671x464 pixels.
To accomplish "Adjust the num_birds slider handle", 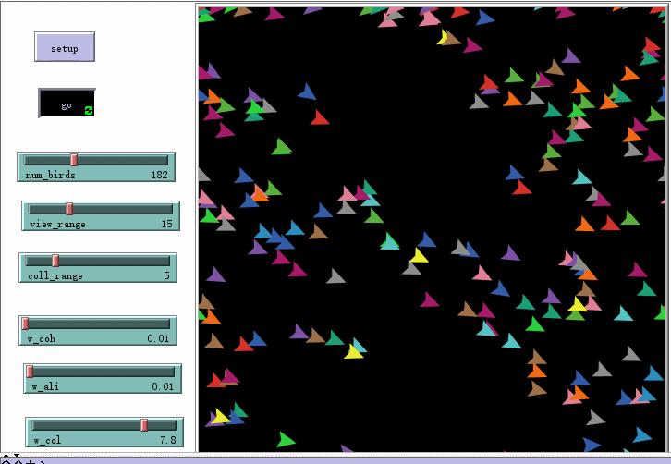I will click(x=74, y=160).
